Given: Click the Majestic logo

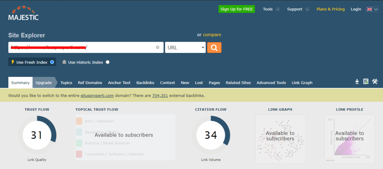Looking at the screenshot, I should tap(23, 13).
